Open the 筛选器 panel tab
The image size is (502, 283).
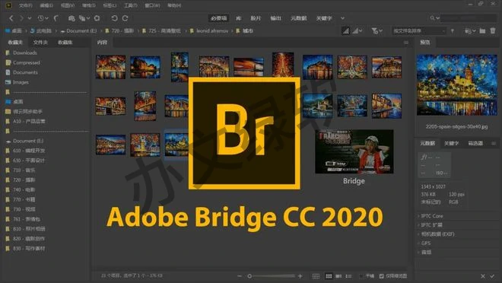[475, 143]
